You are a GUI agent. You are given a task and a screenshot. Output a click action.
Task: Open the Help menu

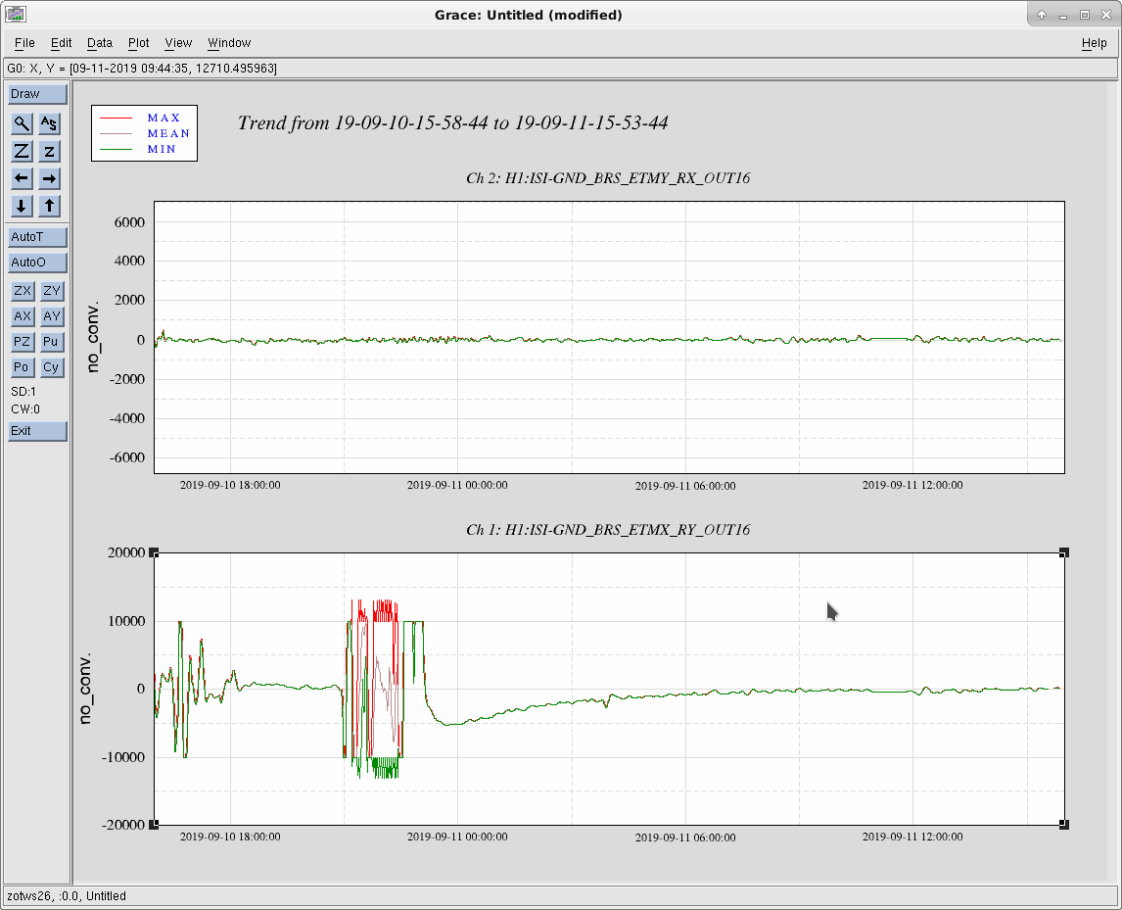click(x=1094, y=43)
